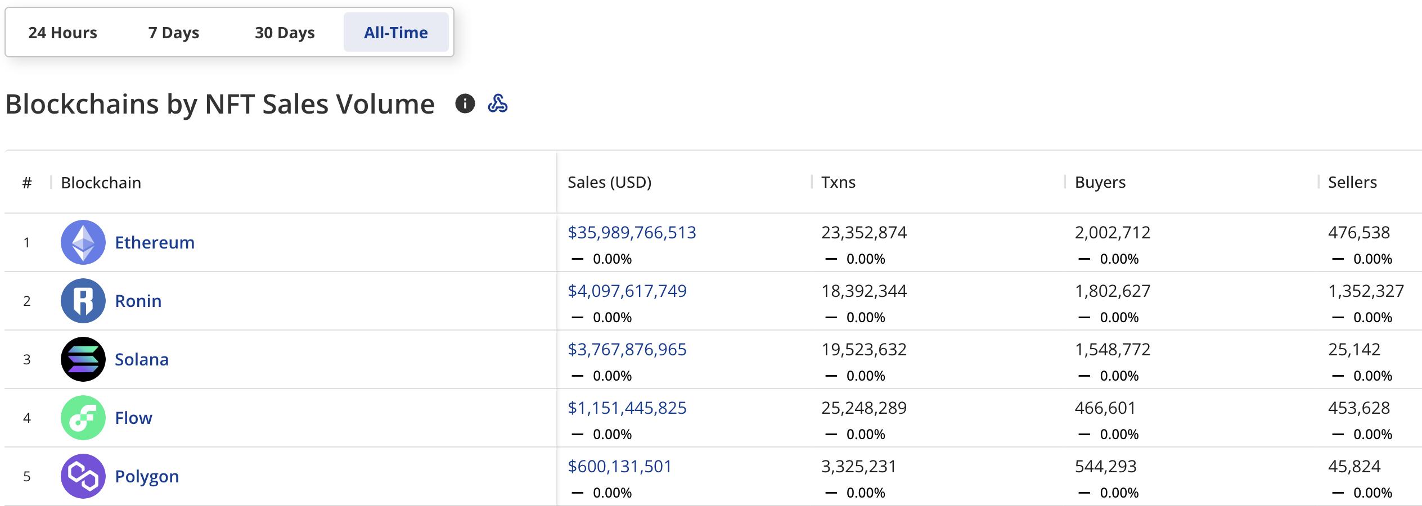Screen dimensions: 1422x506
Task: Select Ethereum buyers count 2,002,712
Action: tap(1113, 232)
